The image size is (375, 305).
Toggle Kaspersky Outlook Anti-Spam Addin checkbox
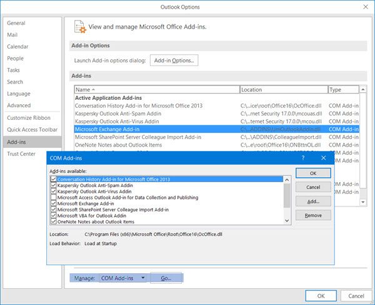click(x=54, y=186)
